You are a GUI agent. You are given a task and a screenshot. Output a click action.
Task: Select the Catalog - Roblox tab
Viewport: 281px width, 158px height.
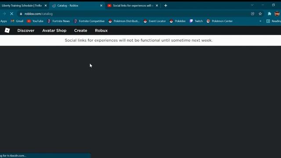tap(77, 6)
